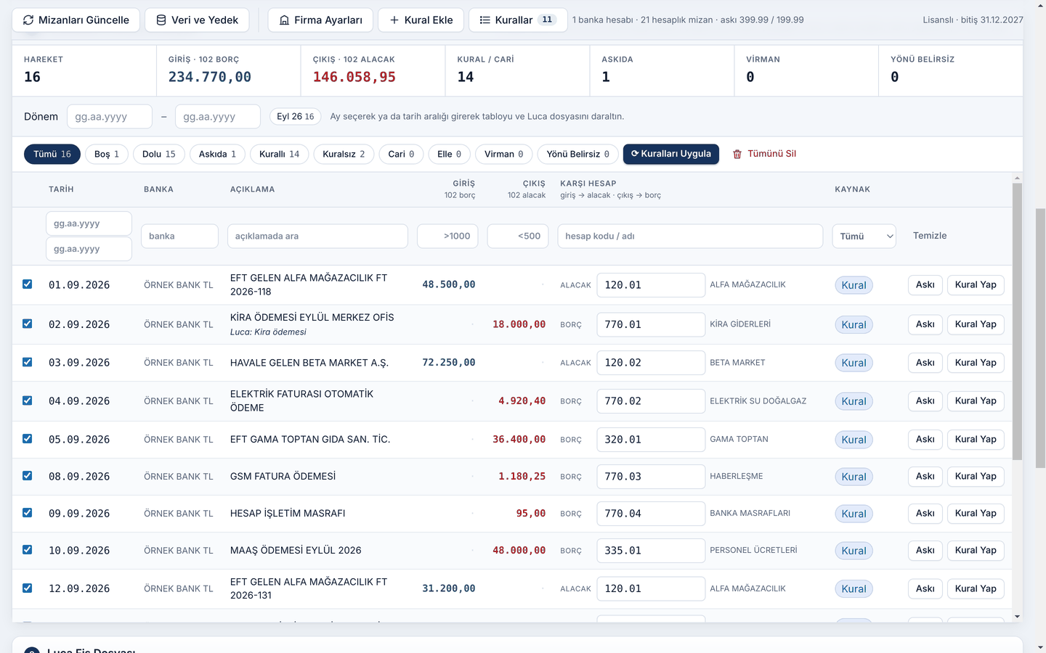Click the <500 çıkış filter field
Viewport: 1046px width, 653px height.
[518, 236]
